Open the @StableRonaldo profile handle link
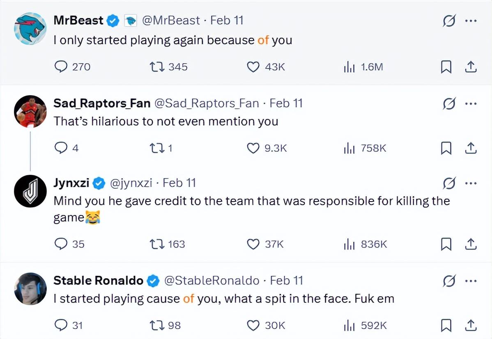Screen dimensions: 492x339 coord(212,281)
